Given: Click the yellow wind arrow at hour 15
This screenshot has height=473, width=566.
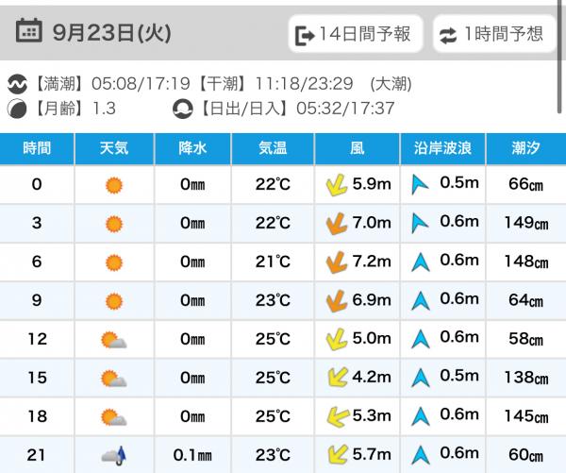Looking at the screenshot, I should pos(335,379).
